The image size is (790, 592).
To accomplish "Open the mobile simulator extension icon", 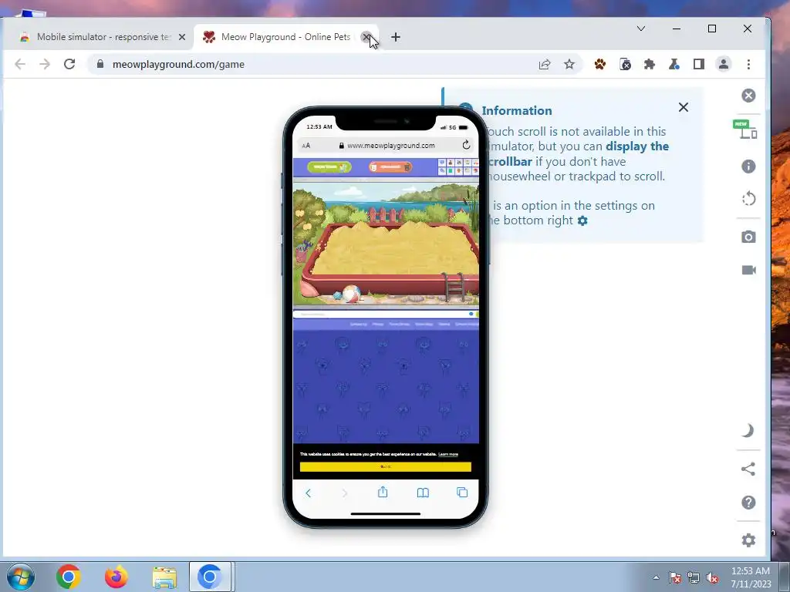I will (625, 64).
